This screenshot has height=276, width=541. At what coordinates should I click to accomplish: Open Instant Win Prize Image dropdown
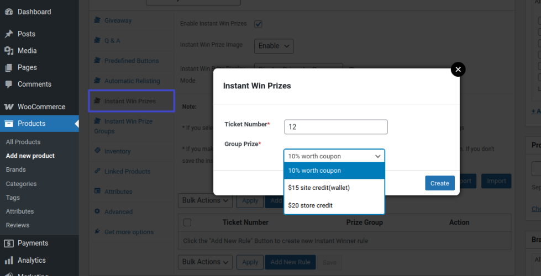click(274, 46)
